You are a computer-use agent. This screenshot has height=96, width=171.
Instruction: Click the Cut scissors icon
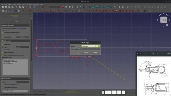[x=17, y=7]
